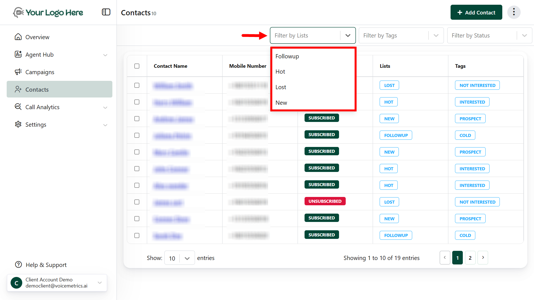
Task: Open the three-dot more options menu
Action: (514, 12)
